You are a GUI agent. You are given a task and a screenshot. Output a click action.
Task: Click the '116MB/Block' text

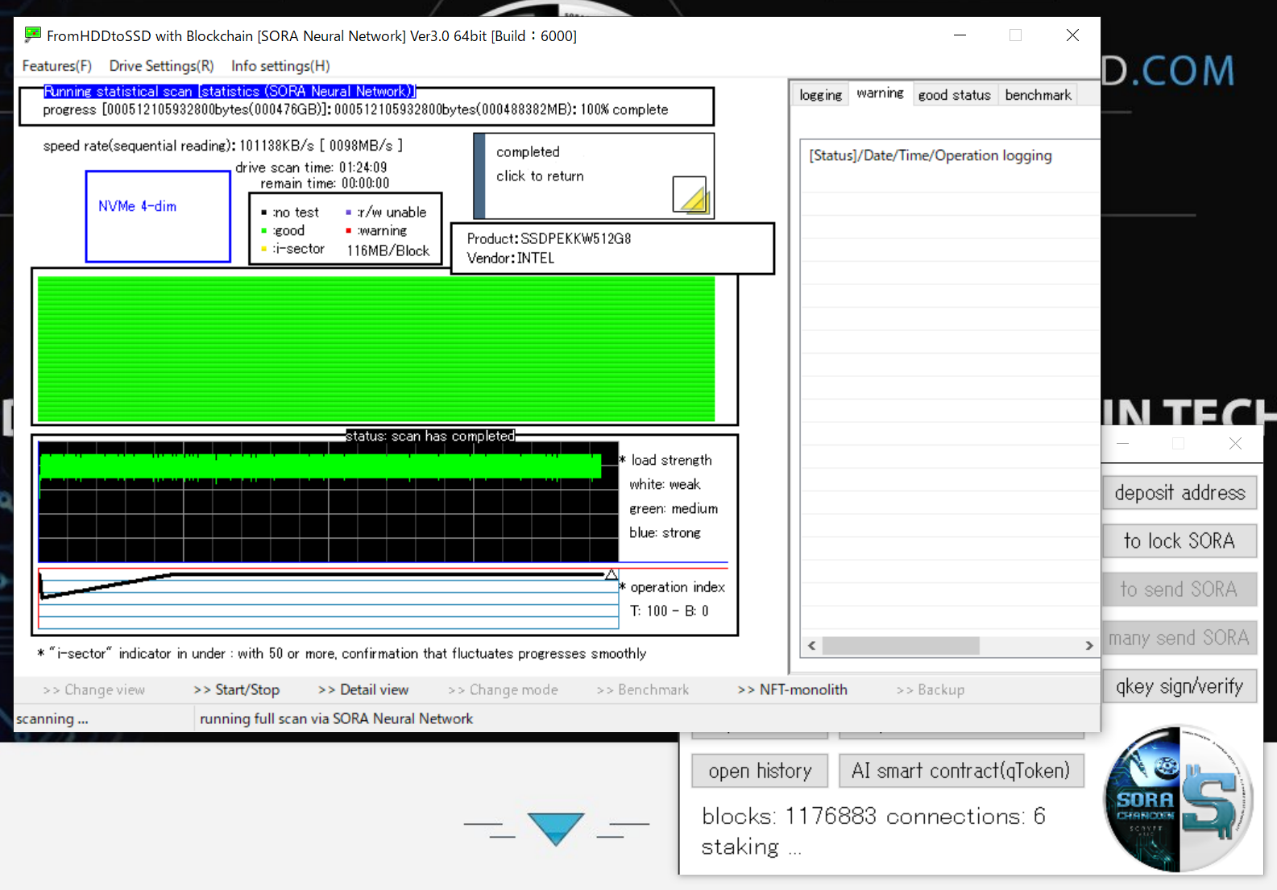(x=388, y=251)
